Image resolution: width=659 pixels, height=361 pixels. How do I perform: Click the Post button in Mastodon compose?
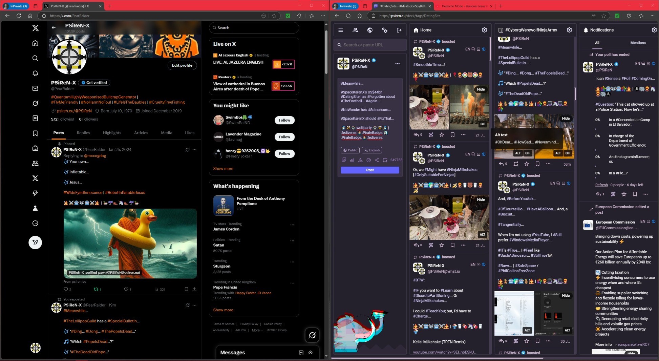[x=370, y=170]
